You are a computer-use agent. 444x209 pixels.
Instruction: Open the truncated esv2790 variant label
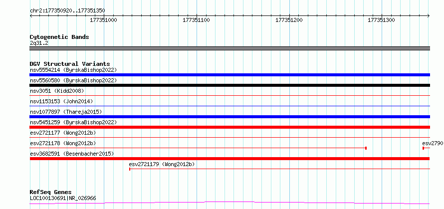[433, 143]
